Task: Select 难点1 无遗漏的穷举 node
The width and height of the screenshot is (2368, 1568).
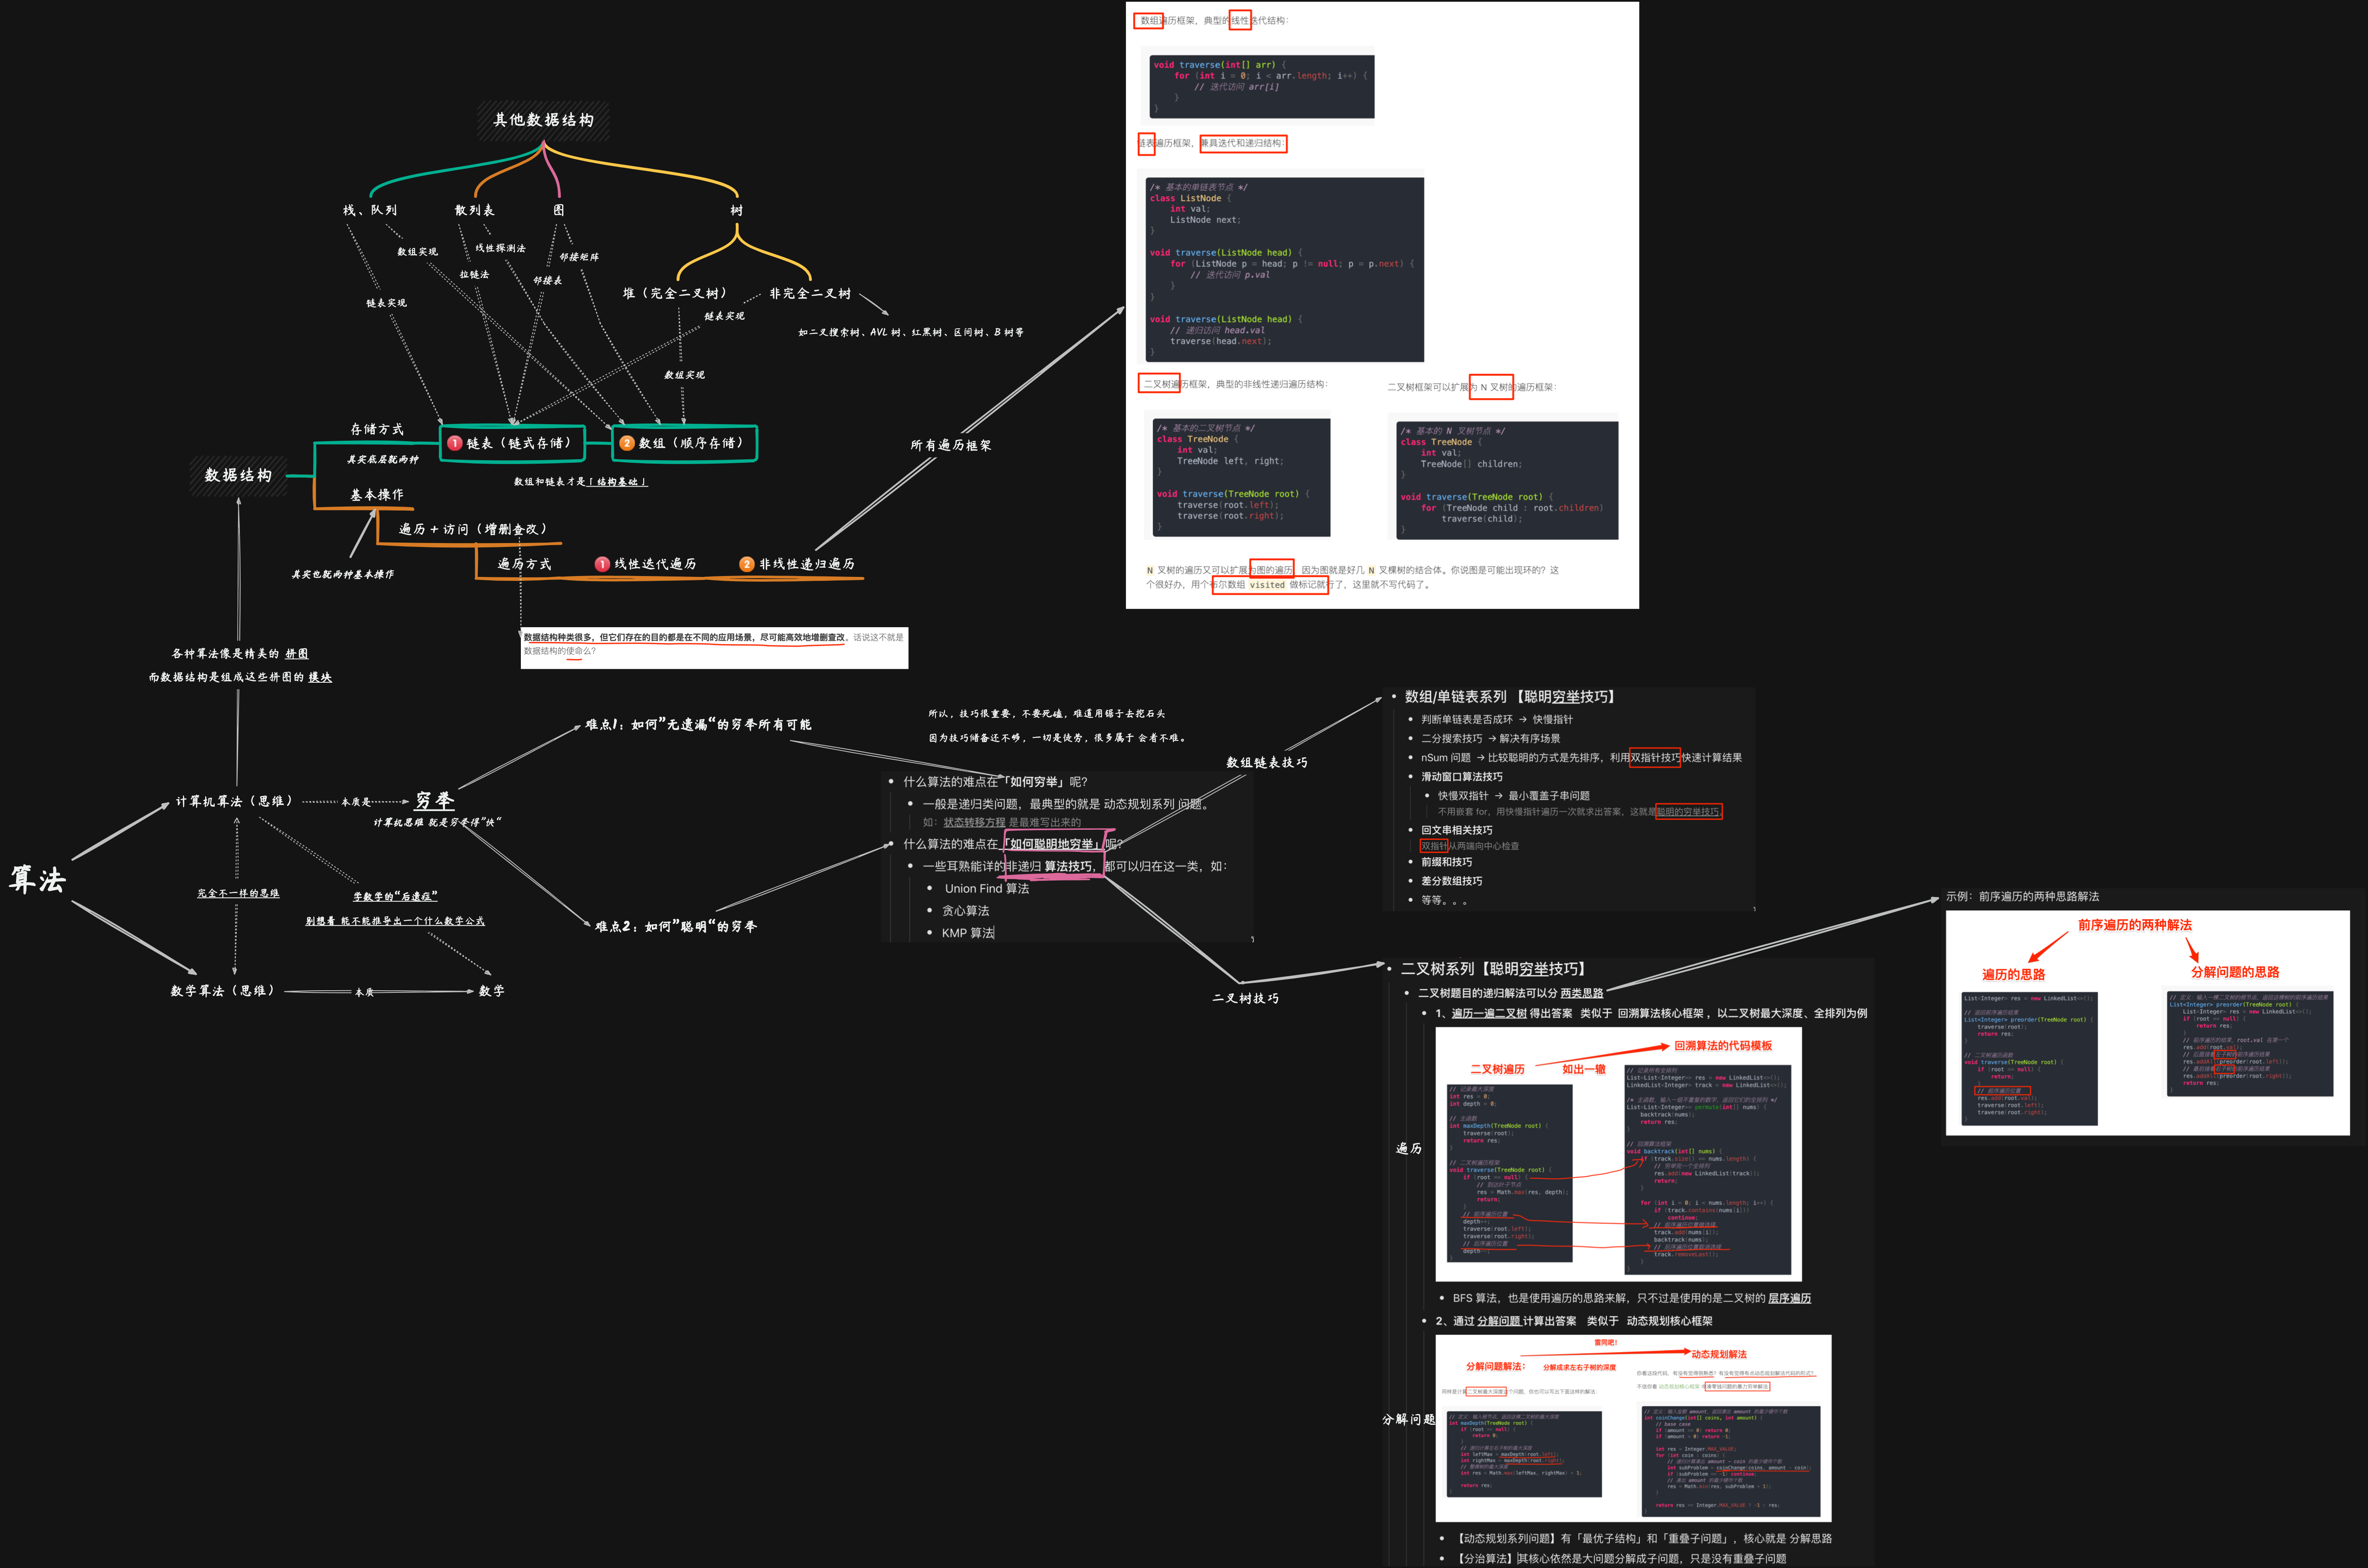Action: coord(698,724)
